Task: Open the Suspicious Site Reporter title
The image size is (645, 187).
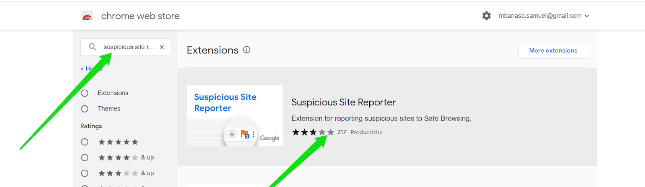Action: [343, 102]
